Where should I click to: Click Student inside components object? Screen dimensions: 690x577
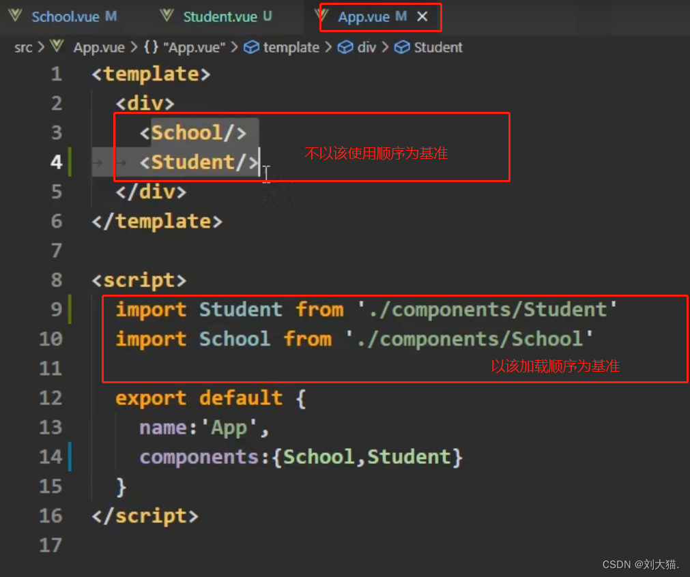[x=409, y=457]
